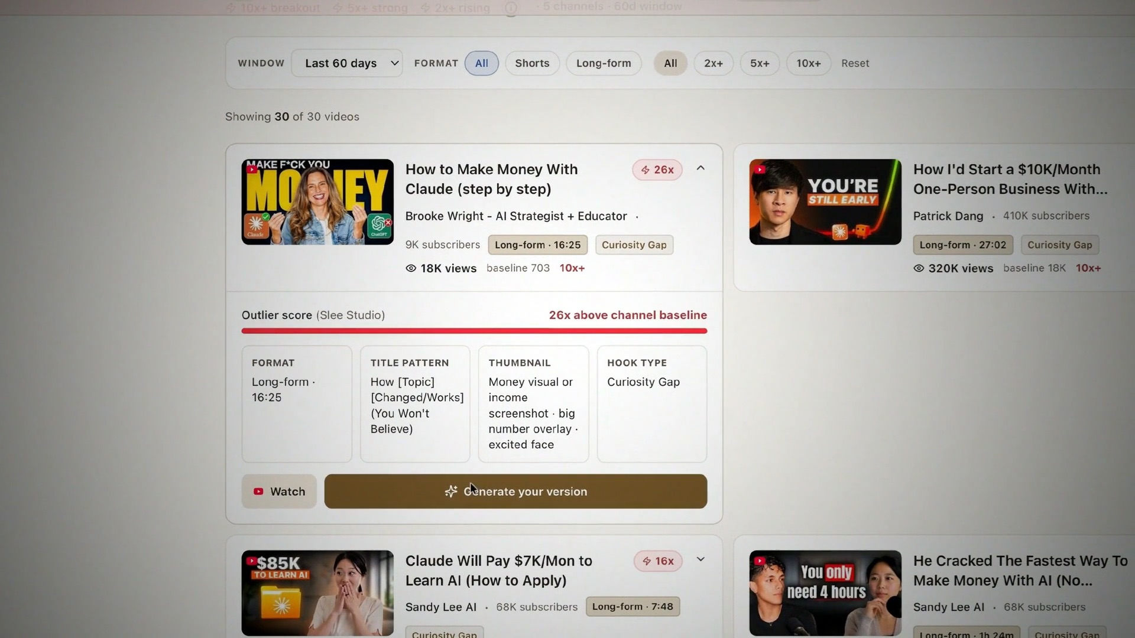Click the eye icon beside 18K views
This screenshot has width=1135, height=638.
tap(411, 268)
